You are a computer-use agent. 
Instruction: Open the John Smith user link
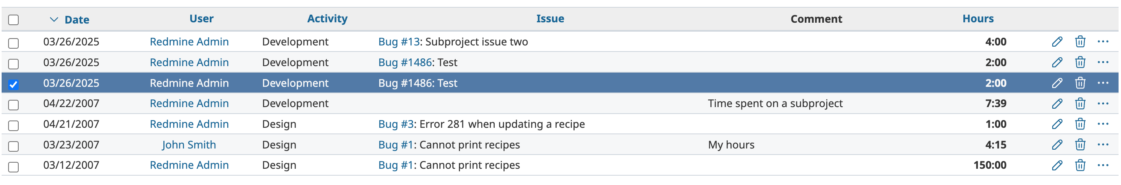pos(189,144)
